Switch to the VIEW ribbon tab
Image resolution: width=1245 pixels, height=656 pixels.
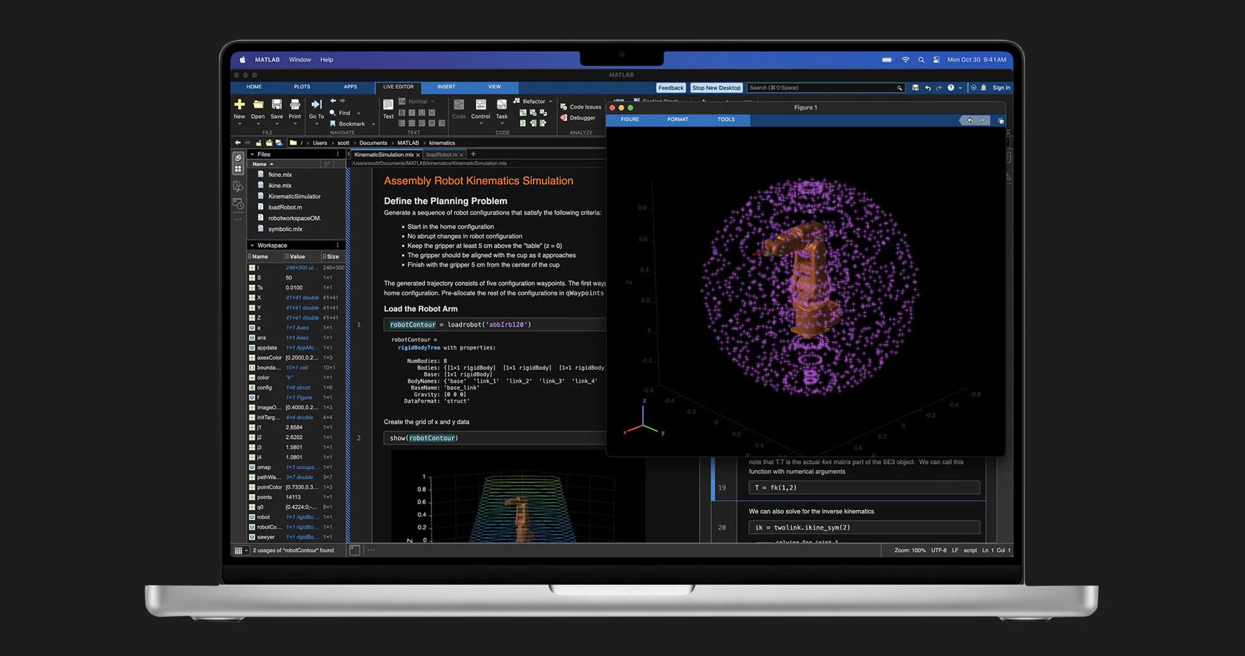coord(495,87)
